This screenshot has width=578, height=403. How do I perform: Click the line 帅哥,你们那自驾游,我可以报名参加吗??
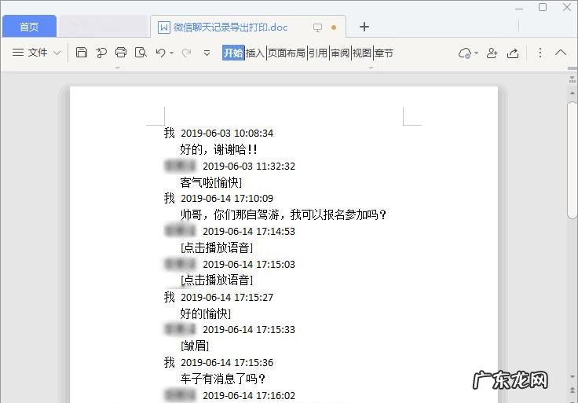pyautogui.click(x=283, y=214)
